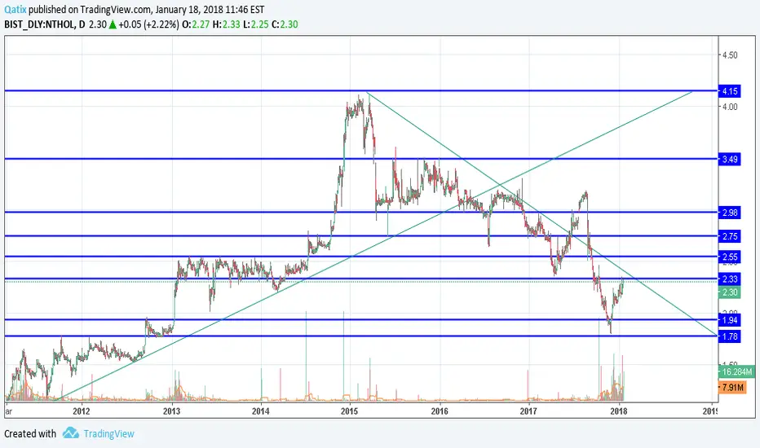Select the 2.55 price level label
Screen dimensions: 760x448
coord(730,257)
